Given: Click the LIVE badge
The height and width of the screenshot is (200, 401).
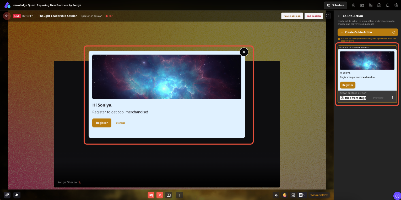Looking at the screenshot, I should tap(17, 16).
